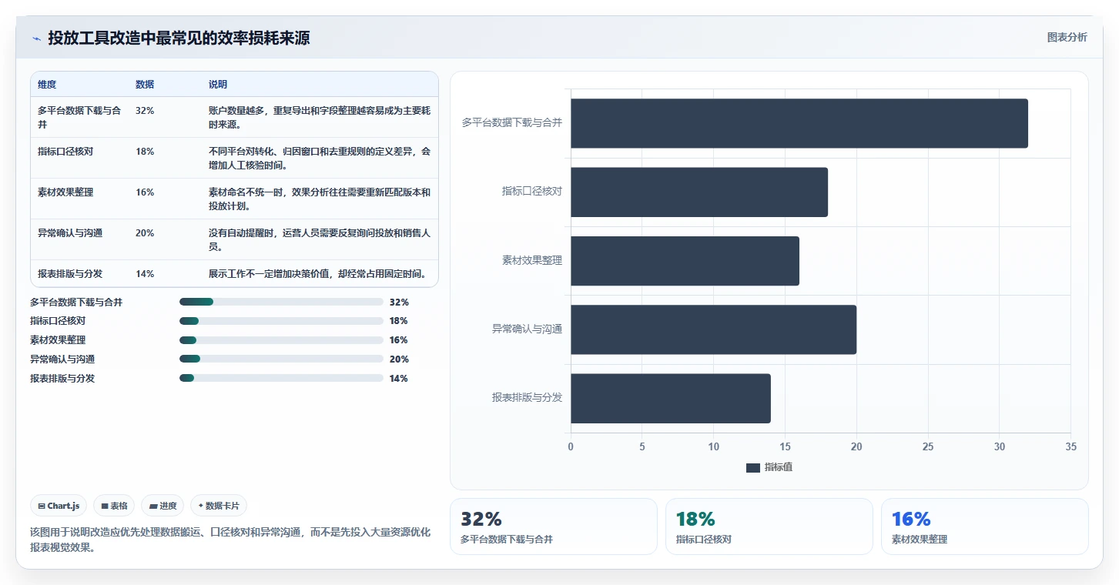Click the 异常确认与沟通 bar in the chart
The image size is (1119, 585).
click(713, 329)
